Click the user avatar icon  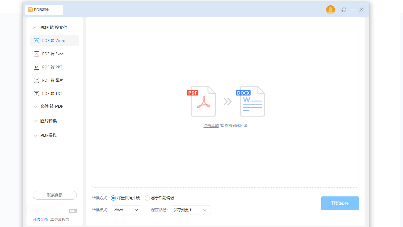coord(330,10)
